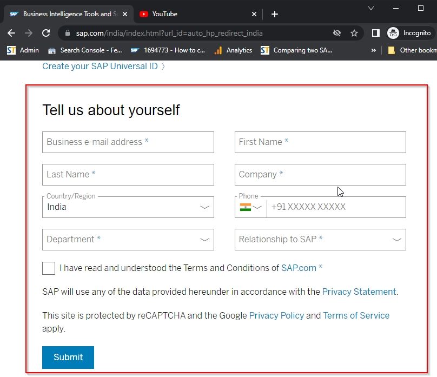Image resolution: width=437 pixels, height=377 pixels.
Task: View site info via the lock icon
Action: (68, 33)
